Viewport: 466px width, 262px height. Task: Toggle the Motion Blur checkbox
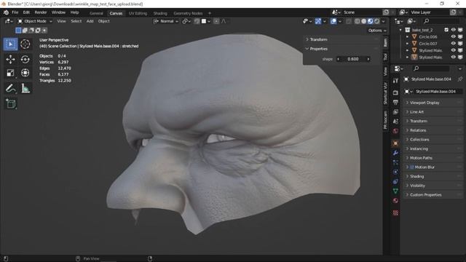tap(412, 167)
